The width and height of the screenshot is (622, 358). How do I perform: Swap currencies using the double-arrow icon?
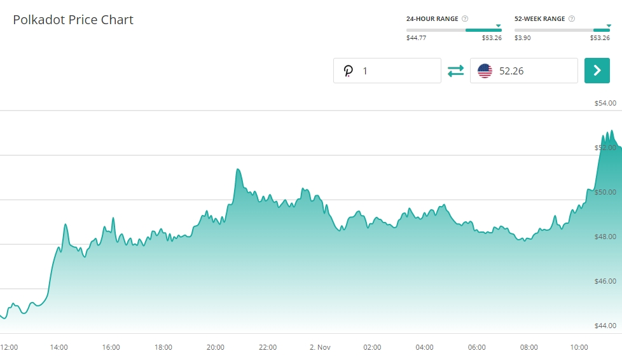click(455, 71)
